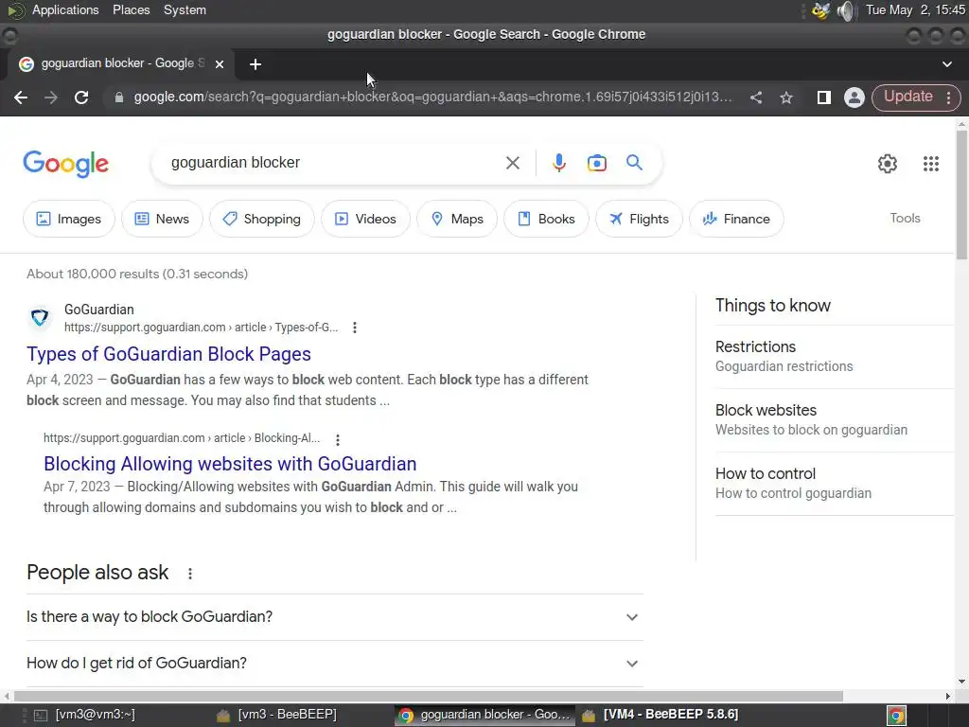Open 'Types of GoGuardian Block Pages' result

[x=168, y=354]
